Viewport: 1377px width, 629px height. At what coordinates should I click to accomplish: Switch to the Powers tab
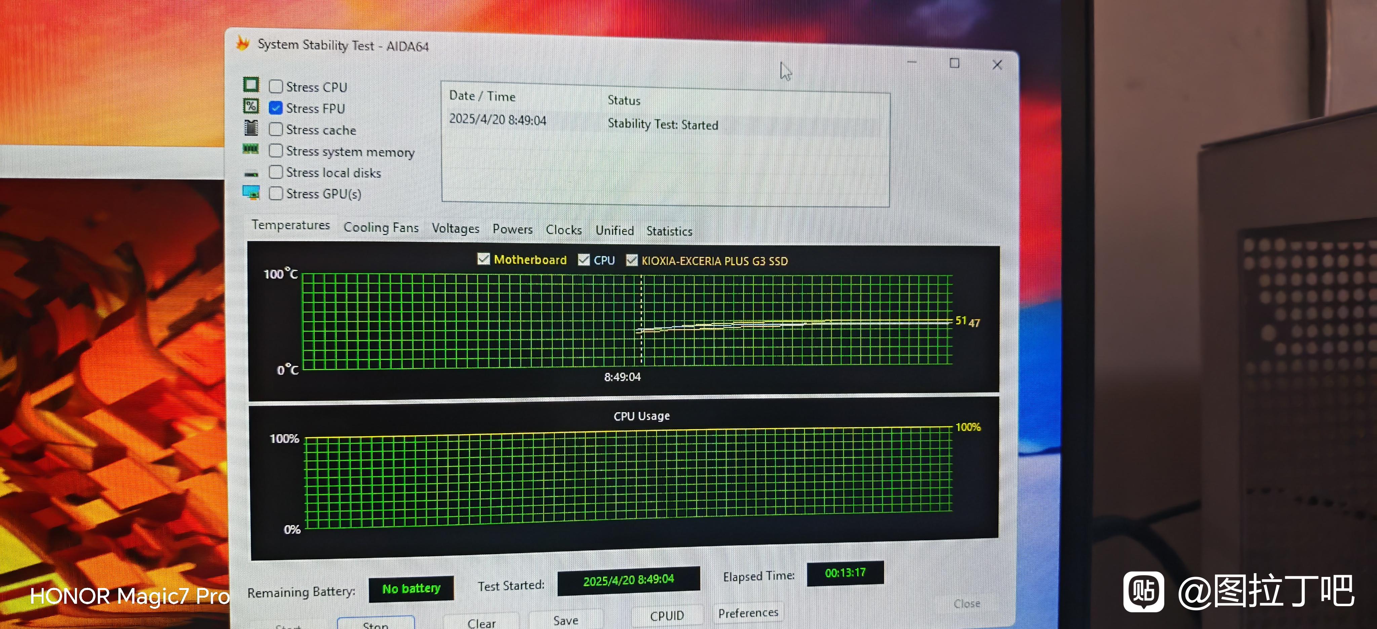coord(513,229)
